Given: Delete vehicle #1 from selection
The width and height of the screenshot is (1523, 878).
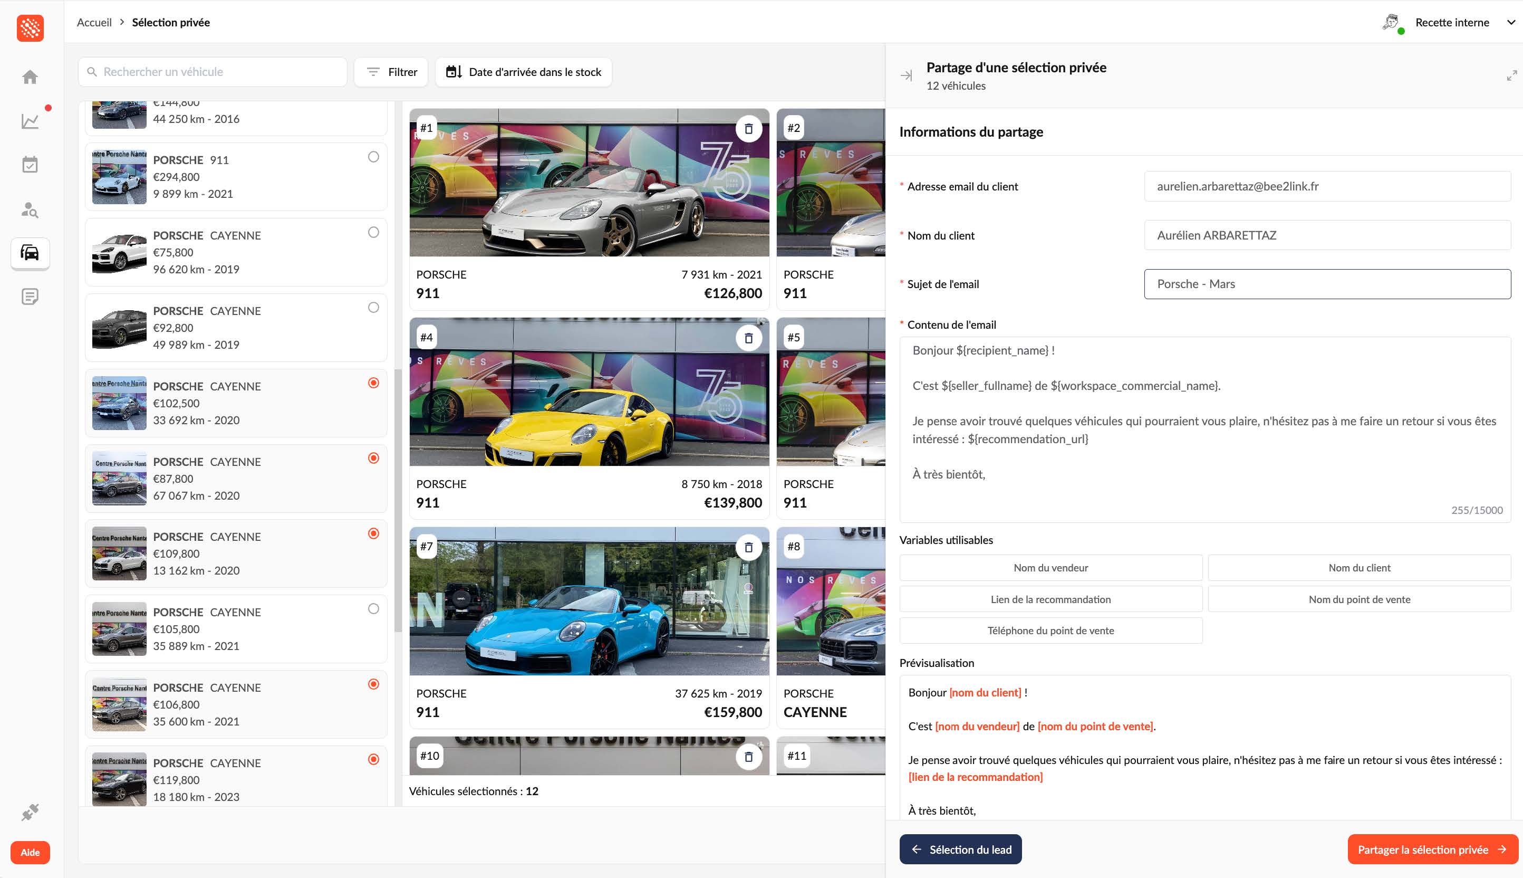Looking at the screenshot, I should [748, 128].
